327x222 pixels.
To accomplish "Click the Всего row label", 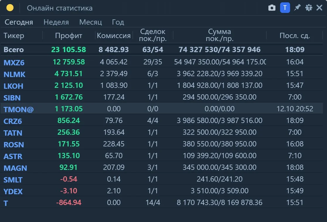I will (14, 49).
